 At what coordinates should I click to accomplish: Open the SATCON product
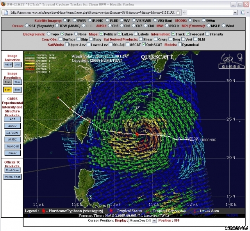[x=12, y=133]
